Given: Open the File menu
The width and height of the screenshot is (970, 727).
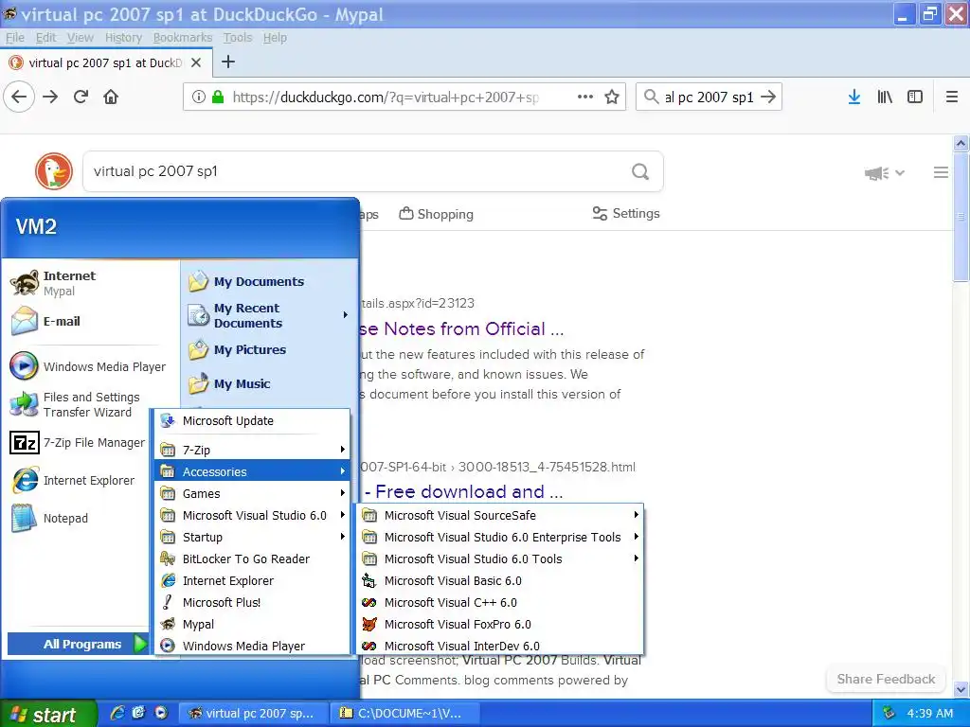Looking at the screenshot, I should click(15, 38).
